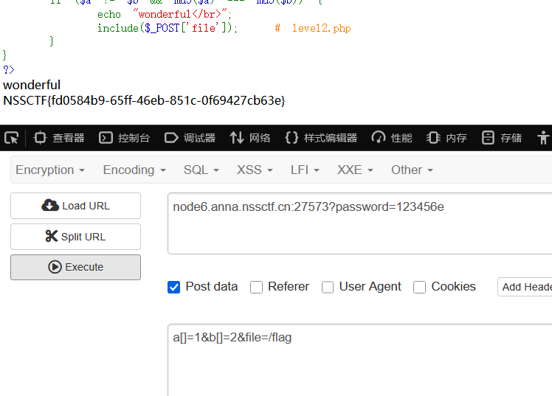Open the Storage (存储) panel
This screenshot has height=396, width=552.
tap(502, 138)
